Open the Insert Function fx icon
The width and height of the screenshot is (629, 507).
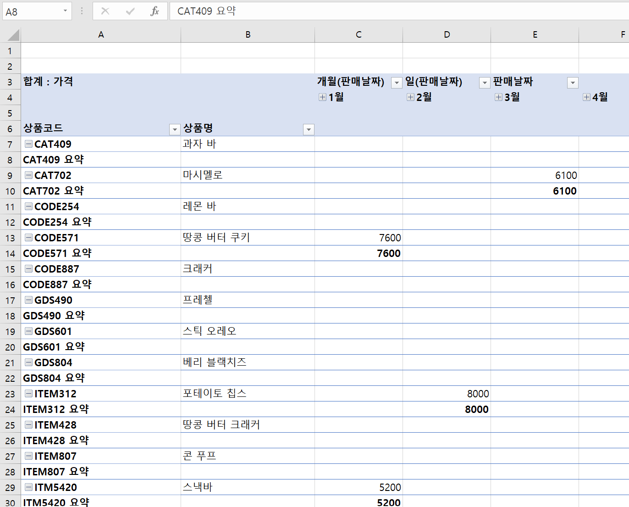pos(155,11)
